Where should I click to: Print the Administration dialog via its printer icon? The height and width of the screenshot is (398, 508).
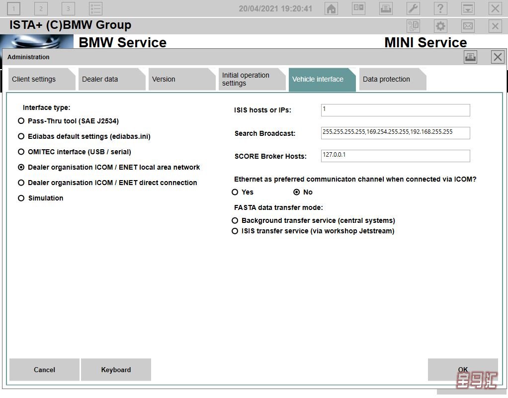click(x=470, y=57)
